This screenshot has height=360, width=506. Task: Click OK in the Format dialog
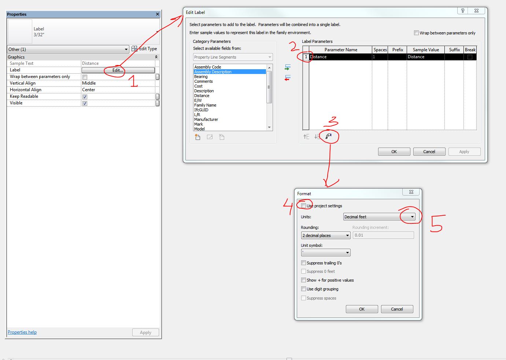point(362,309)
